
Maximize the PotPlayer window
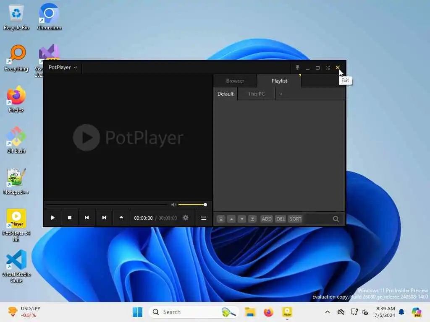[317, 68]
